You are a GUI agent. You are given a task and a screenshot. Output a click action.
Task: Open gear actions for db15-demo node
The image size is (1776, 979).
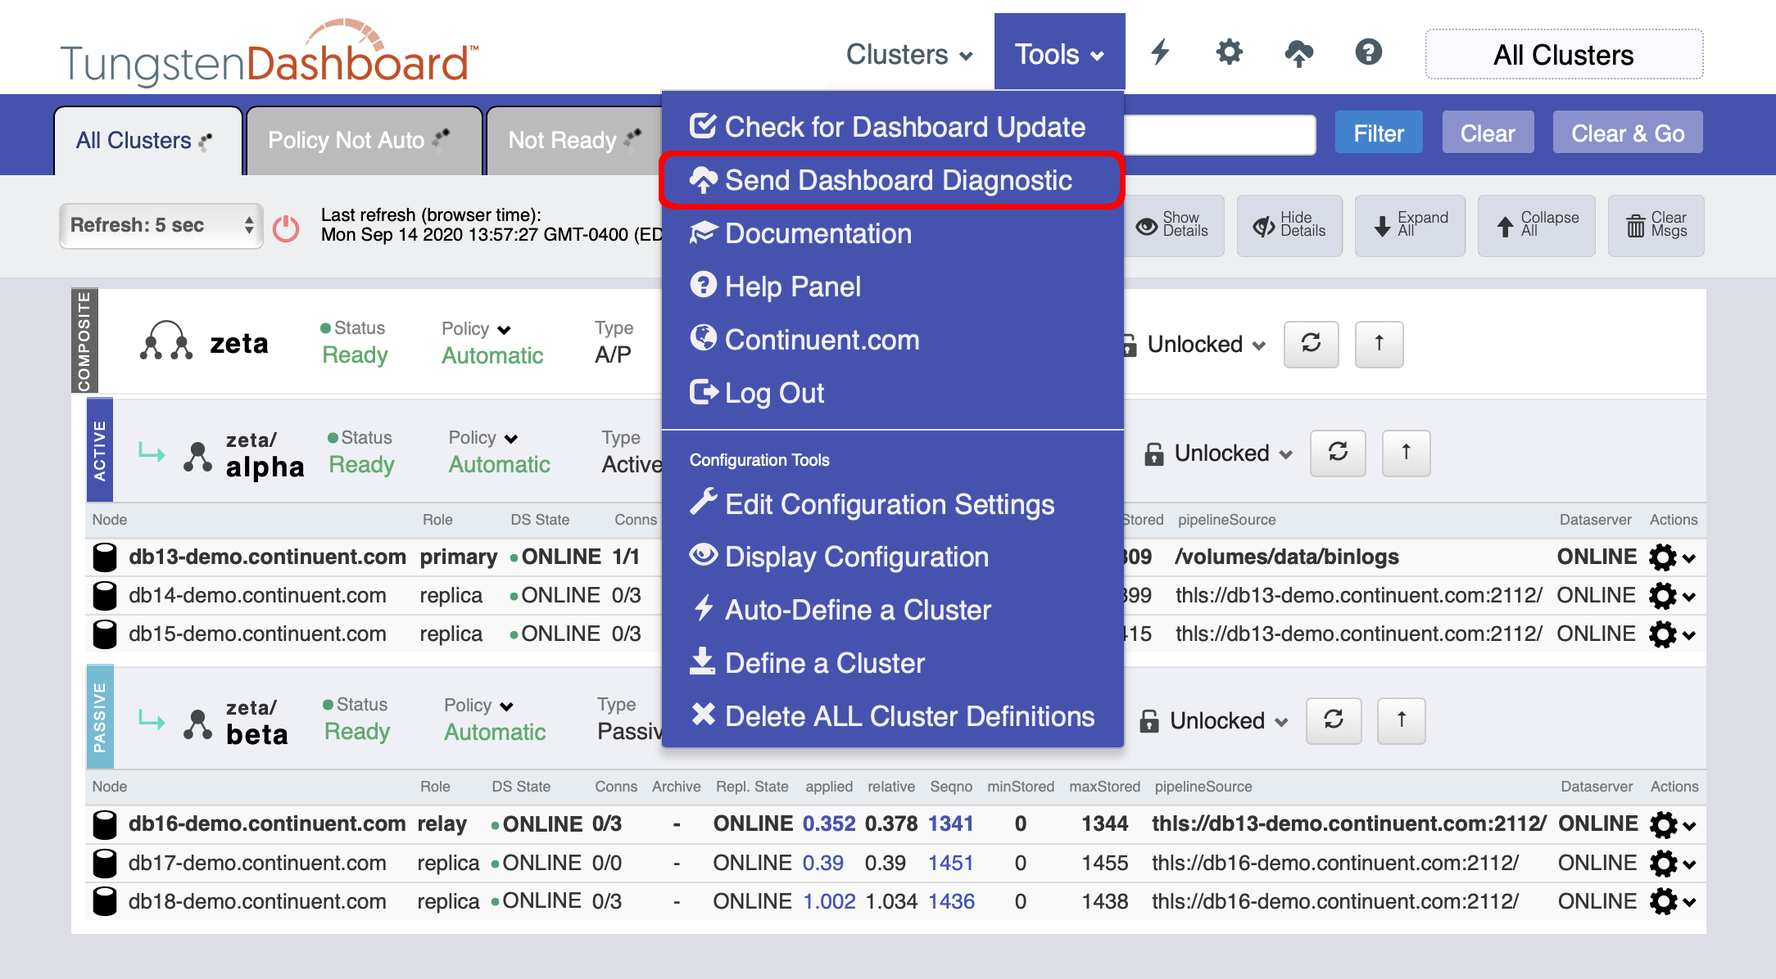click(x=1671, y=634)
